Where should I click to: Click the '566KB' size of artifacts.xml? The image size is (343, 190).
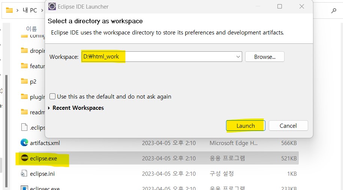pos(289,143)
